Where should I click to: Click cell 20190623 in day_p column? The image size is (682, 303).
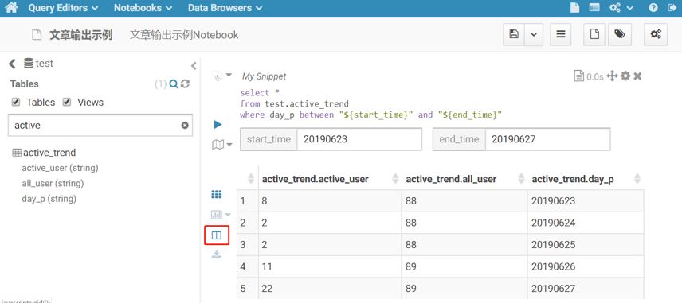pos(586,201)
